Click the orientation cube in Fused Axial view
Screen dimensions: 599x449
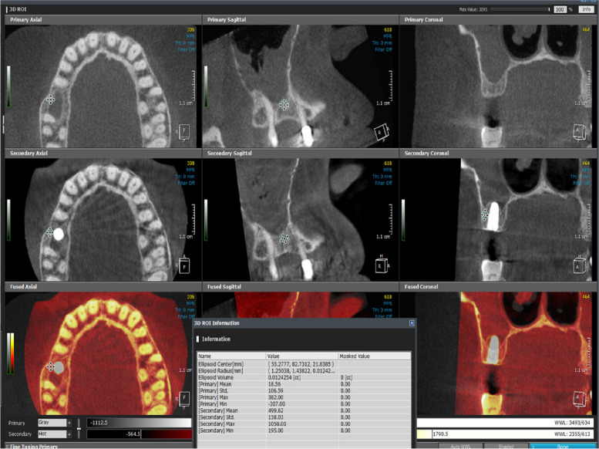tap(185, 399)
